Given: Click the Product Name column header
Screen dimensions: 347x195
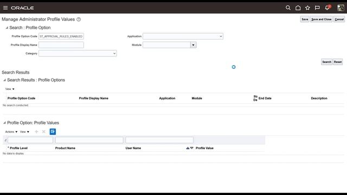Looking at the screenshot, I should pos(65,148).
